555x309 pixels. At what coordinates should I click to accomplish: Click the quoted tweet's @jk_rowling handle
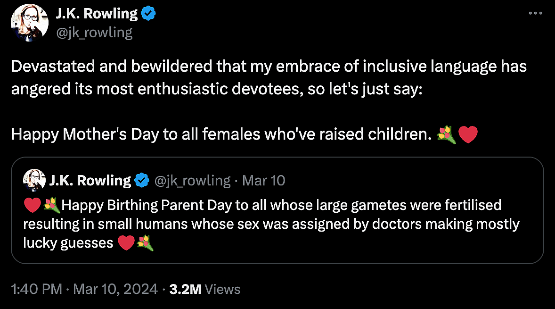click(193, 180)
